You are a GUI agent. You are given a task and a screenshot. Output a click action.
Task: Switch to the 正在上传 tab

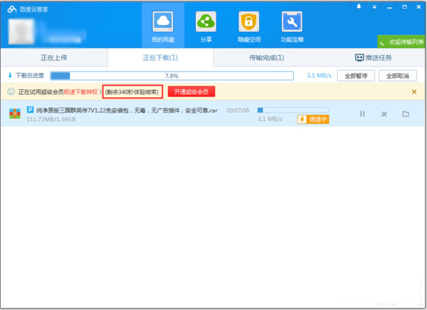[54, 57]
